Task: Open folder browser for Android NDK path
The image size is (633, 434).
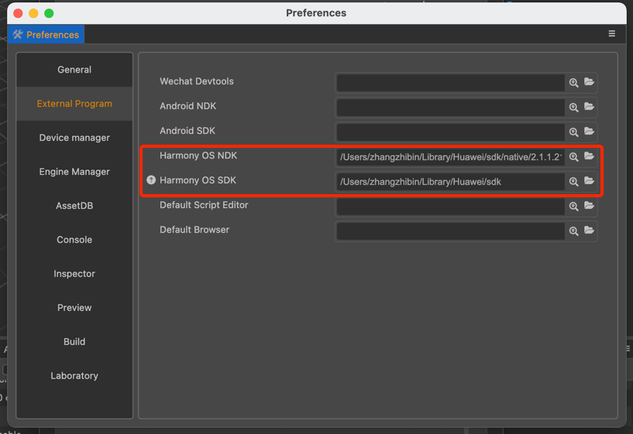Action: (589, 107)
